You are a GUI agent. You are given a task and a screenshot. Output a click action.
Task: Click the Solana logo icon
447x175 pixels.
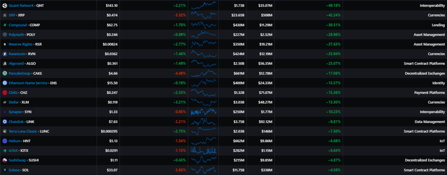[x=4, y=170]
